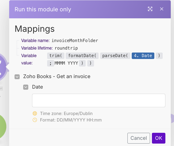Confirm with the OK button
174x146 pixels.
click(159, 138)
